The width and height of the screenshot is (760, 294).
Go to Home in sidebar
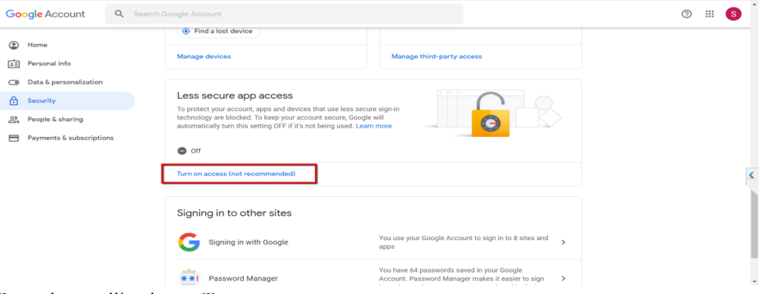[x=37, y=45]
